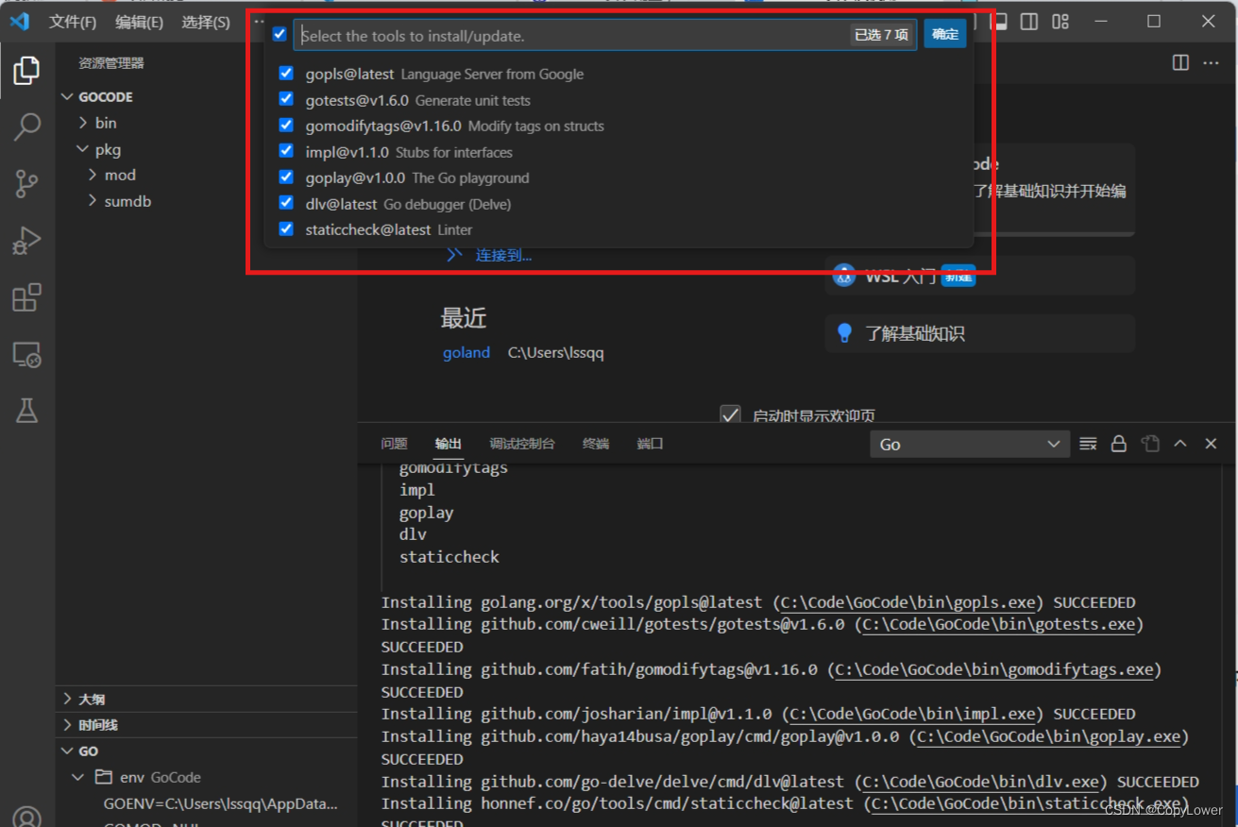
Task: Open the WSL 入门 walkthrough
Action: [x=980, y=276]
